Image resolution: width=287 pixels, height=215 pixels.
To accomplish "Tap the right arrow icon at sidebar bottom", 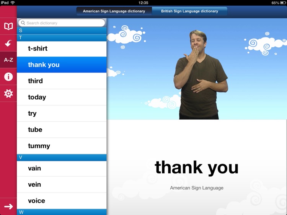I will point(8,207).
